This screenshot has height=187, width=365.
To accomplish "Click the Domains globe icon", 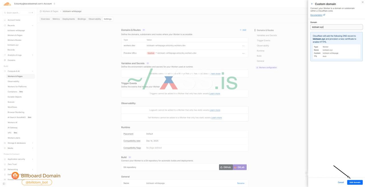I will pyautogui.click(x=5, y=60).
